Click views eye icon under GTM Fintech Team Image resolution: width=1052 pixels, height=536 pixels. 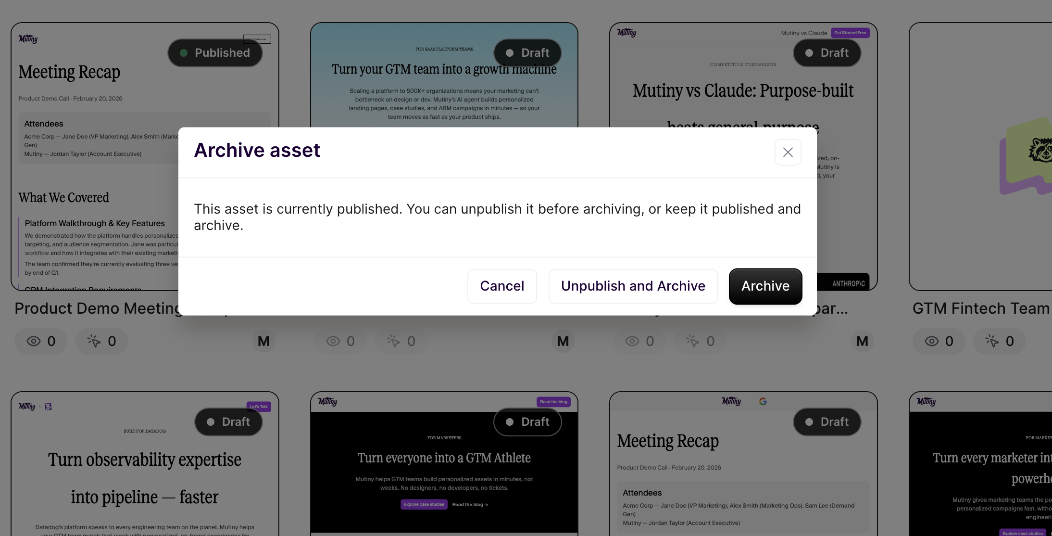tap(932, 341)
